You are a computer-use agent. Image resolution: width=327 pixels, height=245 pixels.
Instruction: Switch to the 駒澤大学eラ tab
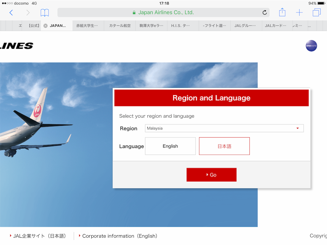[x=151, y=26]
